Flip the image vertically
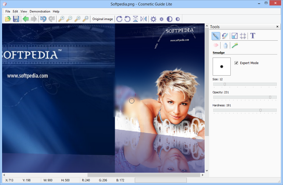The image size is (283, 185). click(135, 19)
